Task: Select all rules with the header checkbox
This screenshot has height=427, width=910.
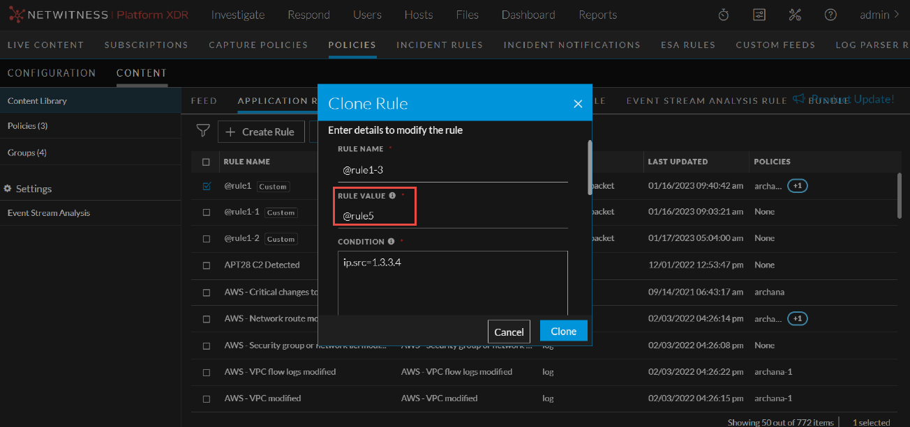Action: (206, 161)
